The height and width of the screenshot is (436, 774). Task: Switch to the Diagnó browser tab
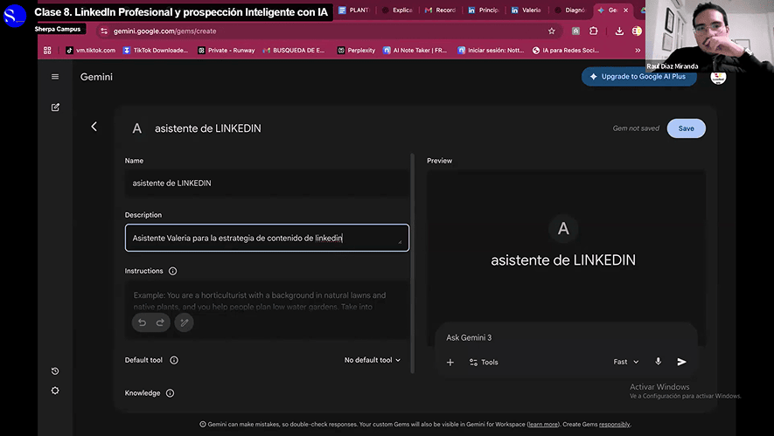[x=570, y=10]
